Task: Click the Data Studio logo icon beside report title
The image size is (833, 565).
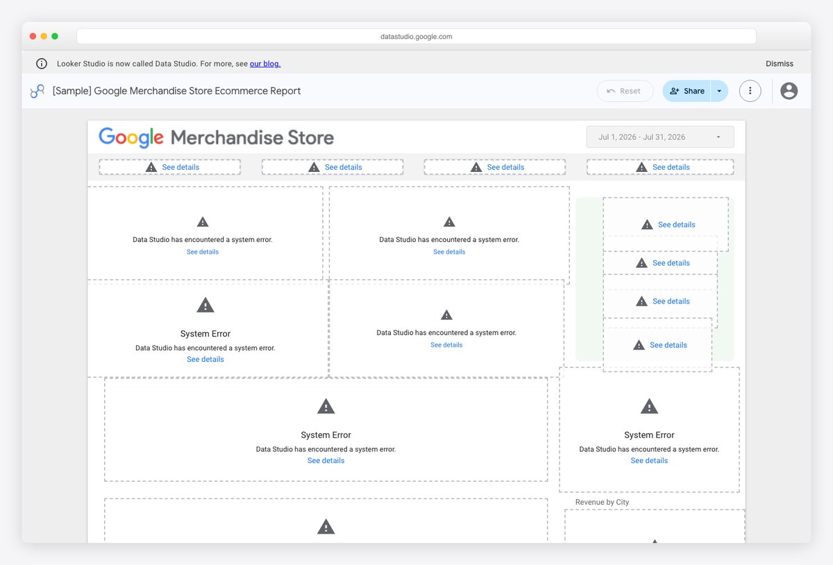Action: [x=37, y=91]
